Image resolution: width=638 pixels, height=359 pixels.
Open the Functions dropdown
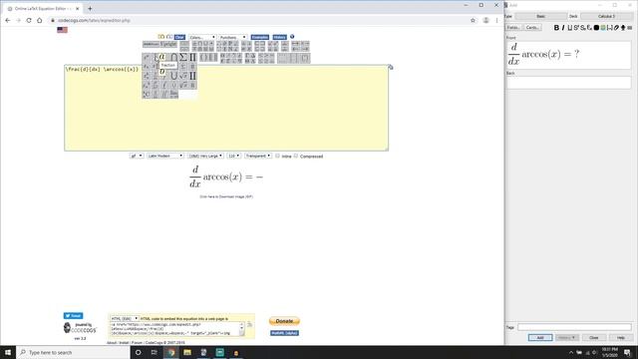coord(232,37)
